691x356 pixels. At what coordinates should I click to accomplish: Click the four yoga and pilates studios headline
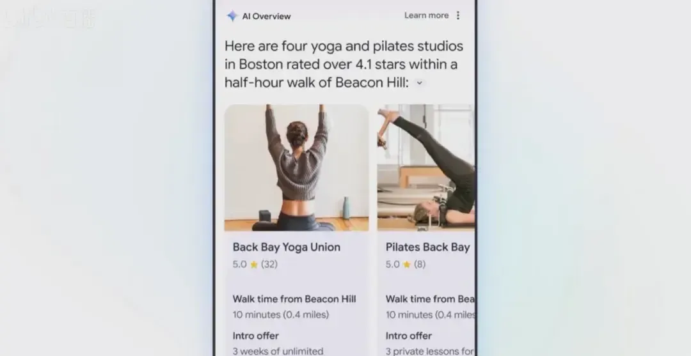pyautogui.click(x=344, y=65)
